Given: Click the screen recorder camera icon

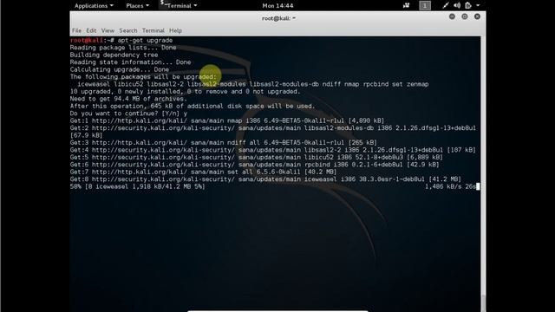Looking at the screenshot, I should (x=406, y=5).
